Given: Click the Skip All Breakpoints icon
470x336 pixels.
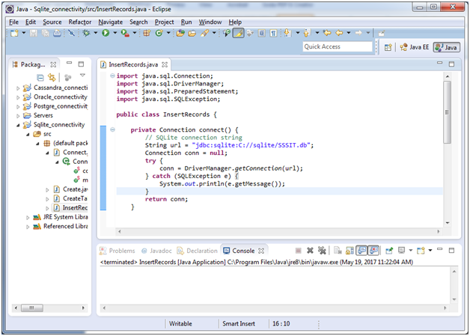Looking at the screenshot, I should (x=71, y=33).
